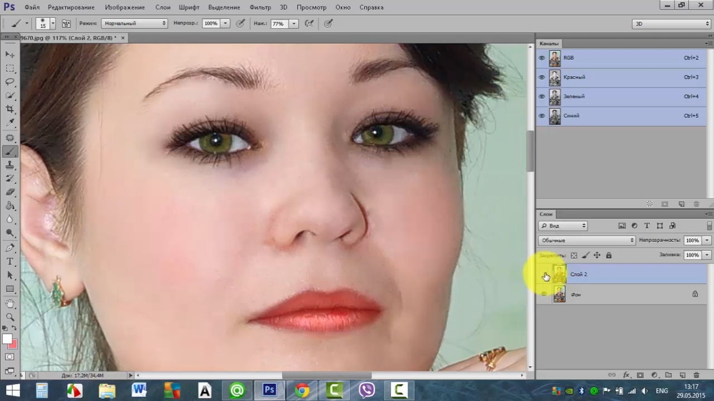The height and width of the screenshot is (401, 714).
Task: Select background pink color swatch
Action: pos(14,344)
